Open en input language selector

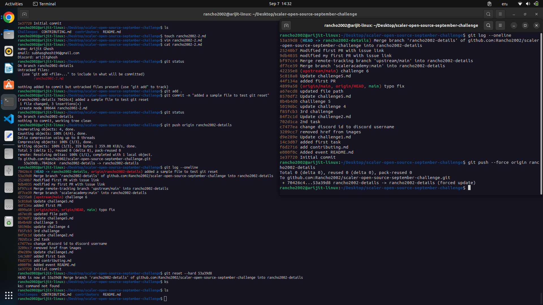505,4
